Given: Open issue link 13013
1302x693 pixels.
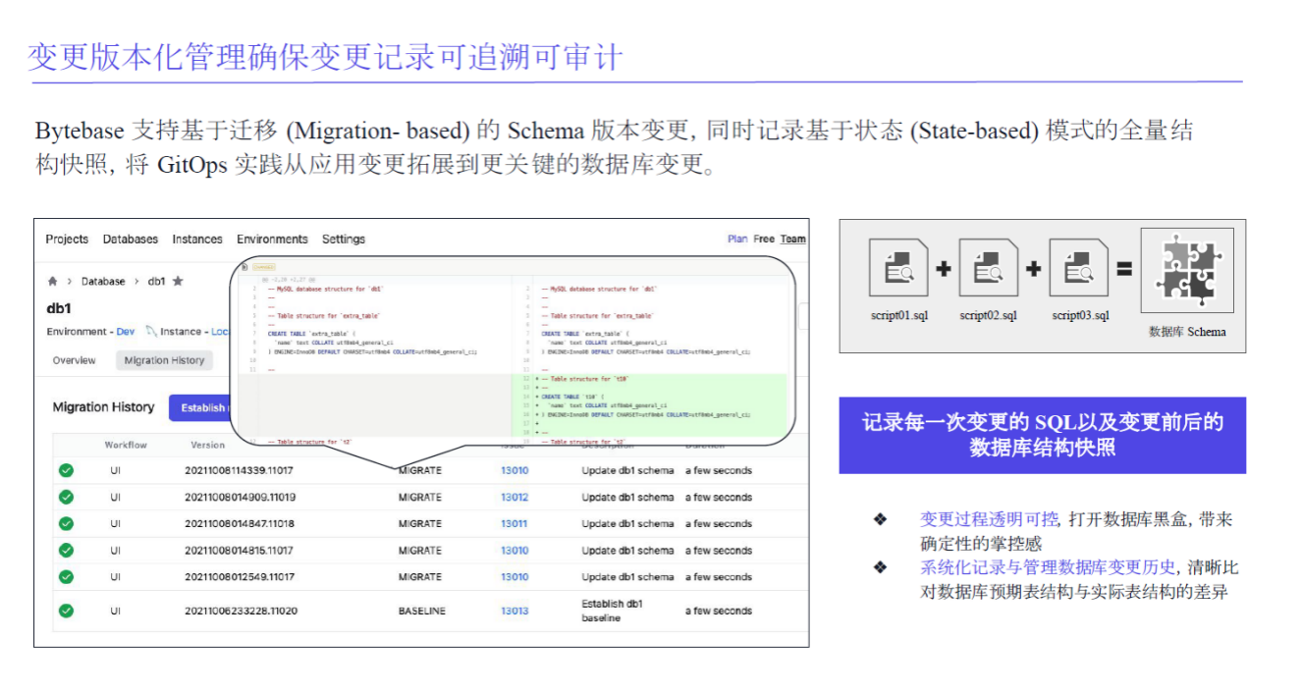Looking at the screenshot, I should 515,611.
